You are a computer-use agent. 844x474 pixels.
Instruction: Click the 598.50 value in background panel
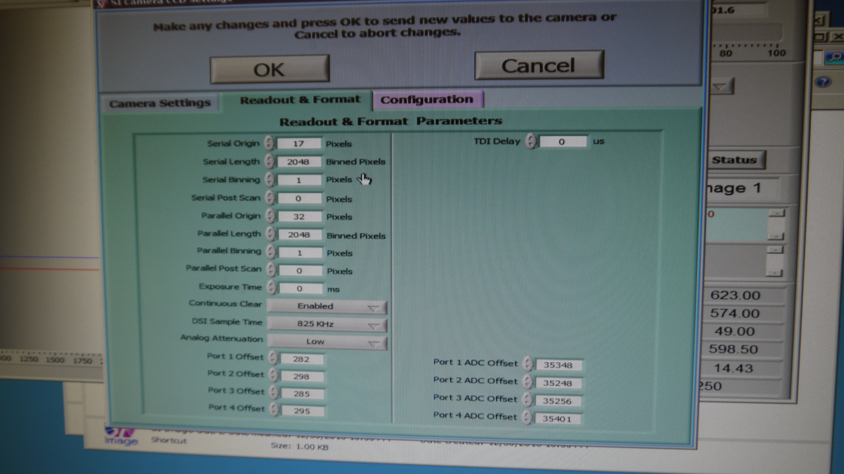pyautogui.click(x=733, y=350)
